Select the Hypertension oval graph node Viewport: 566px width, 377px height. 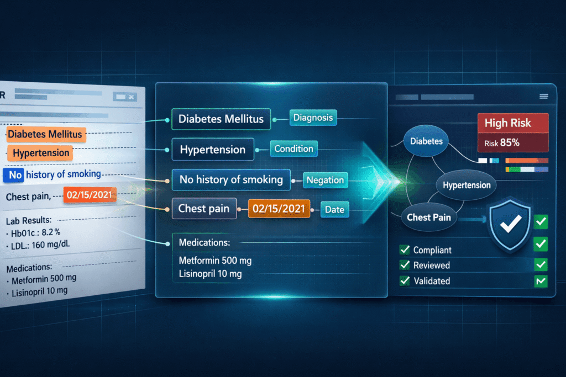click(x=466, y=185)
